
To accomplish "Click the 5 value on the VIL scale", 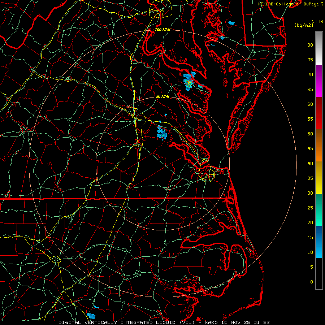I will 312,267.
